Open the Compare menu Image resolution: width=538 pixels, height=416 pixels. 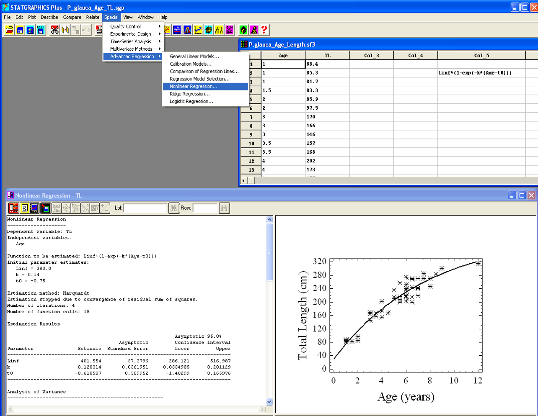[72, 17]
